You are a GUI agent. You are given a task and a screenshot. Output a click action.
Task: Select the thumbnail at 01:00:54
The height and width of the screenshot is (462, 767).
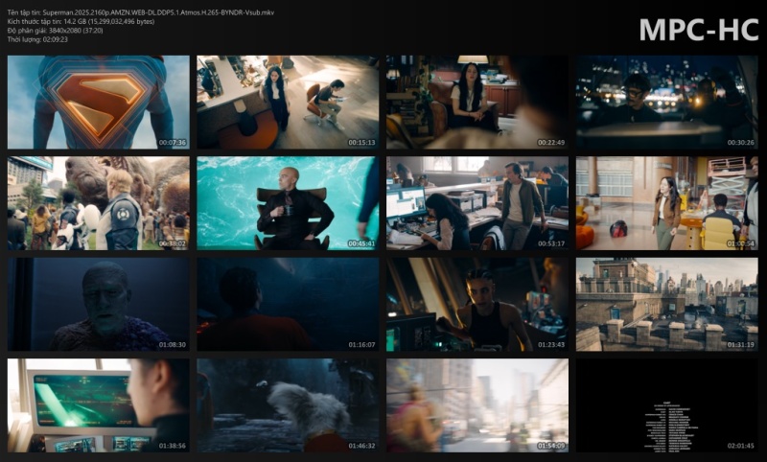click(x=666, y=203)
